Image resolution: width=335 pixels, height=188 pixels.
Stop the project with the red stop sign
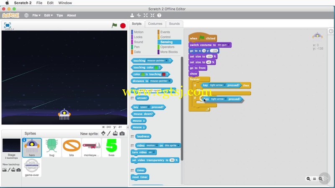(x=123, y=25)
